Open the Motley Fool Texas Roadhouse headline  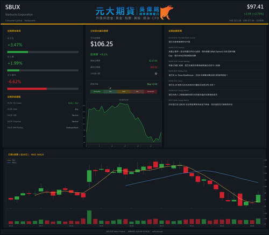coord(198,75)
